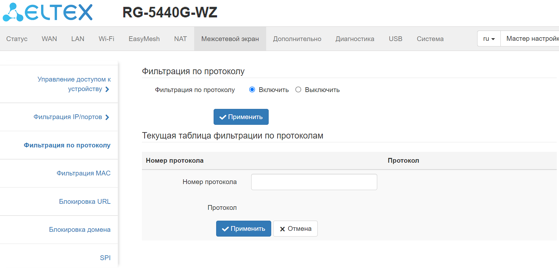Open the Межсетевой экран tab
The image size is (559, 270).
tap(230, 39)
